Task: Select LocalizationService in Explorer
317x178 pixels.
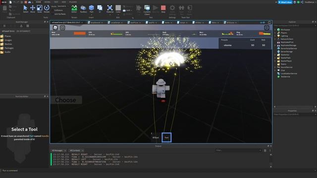Action: tap(288, 74)
